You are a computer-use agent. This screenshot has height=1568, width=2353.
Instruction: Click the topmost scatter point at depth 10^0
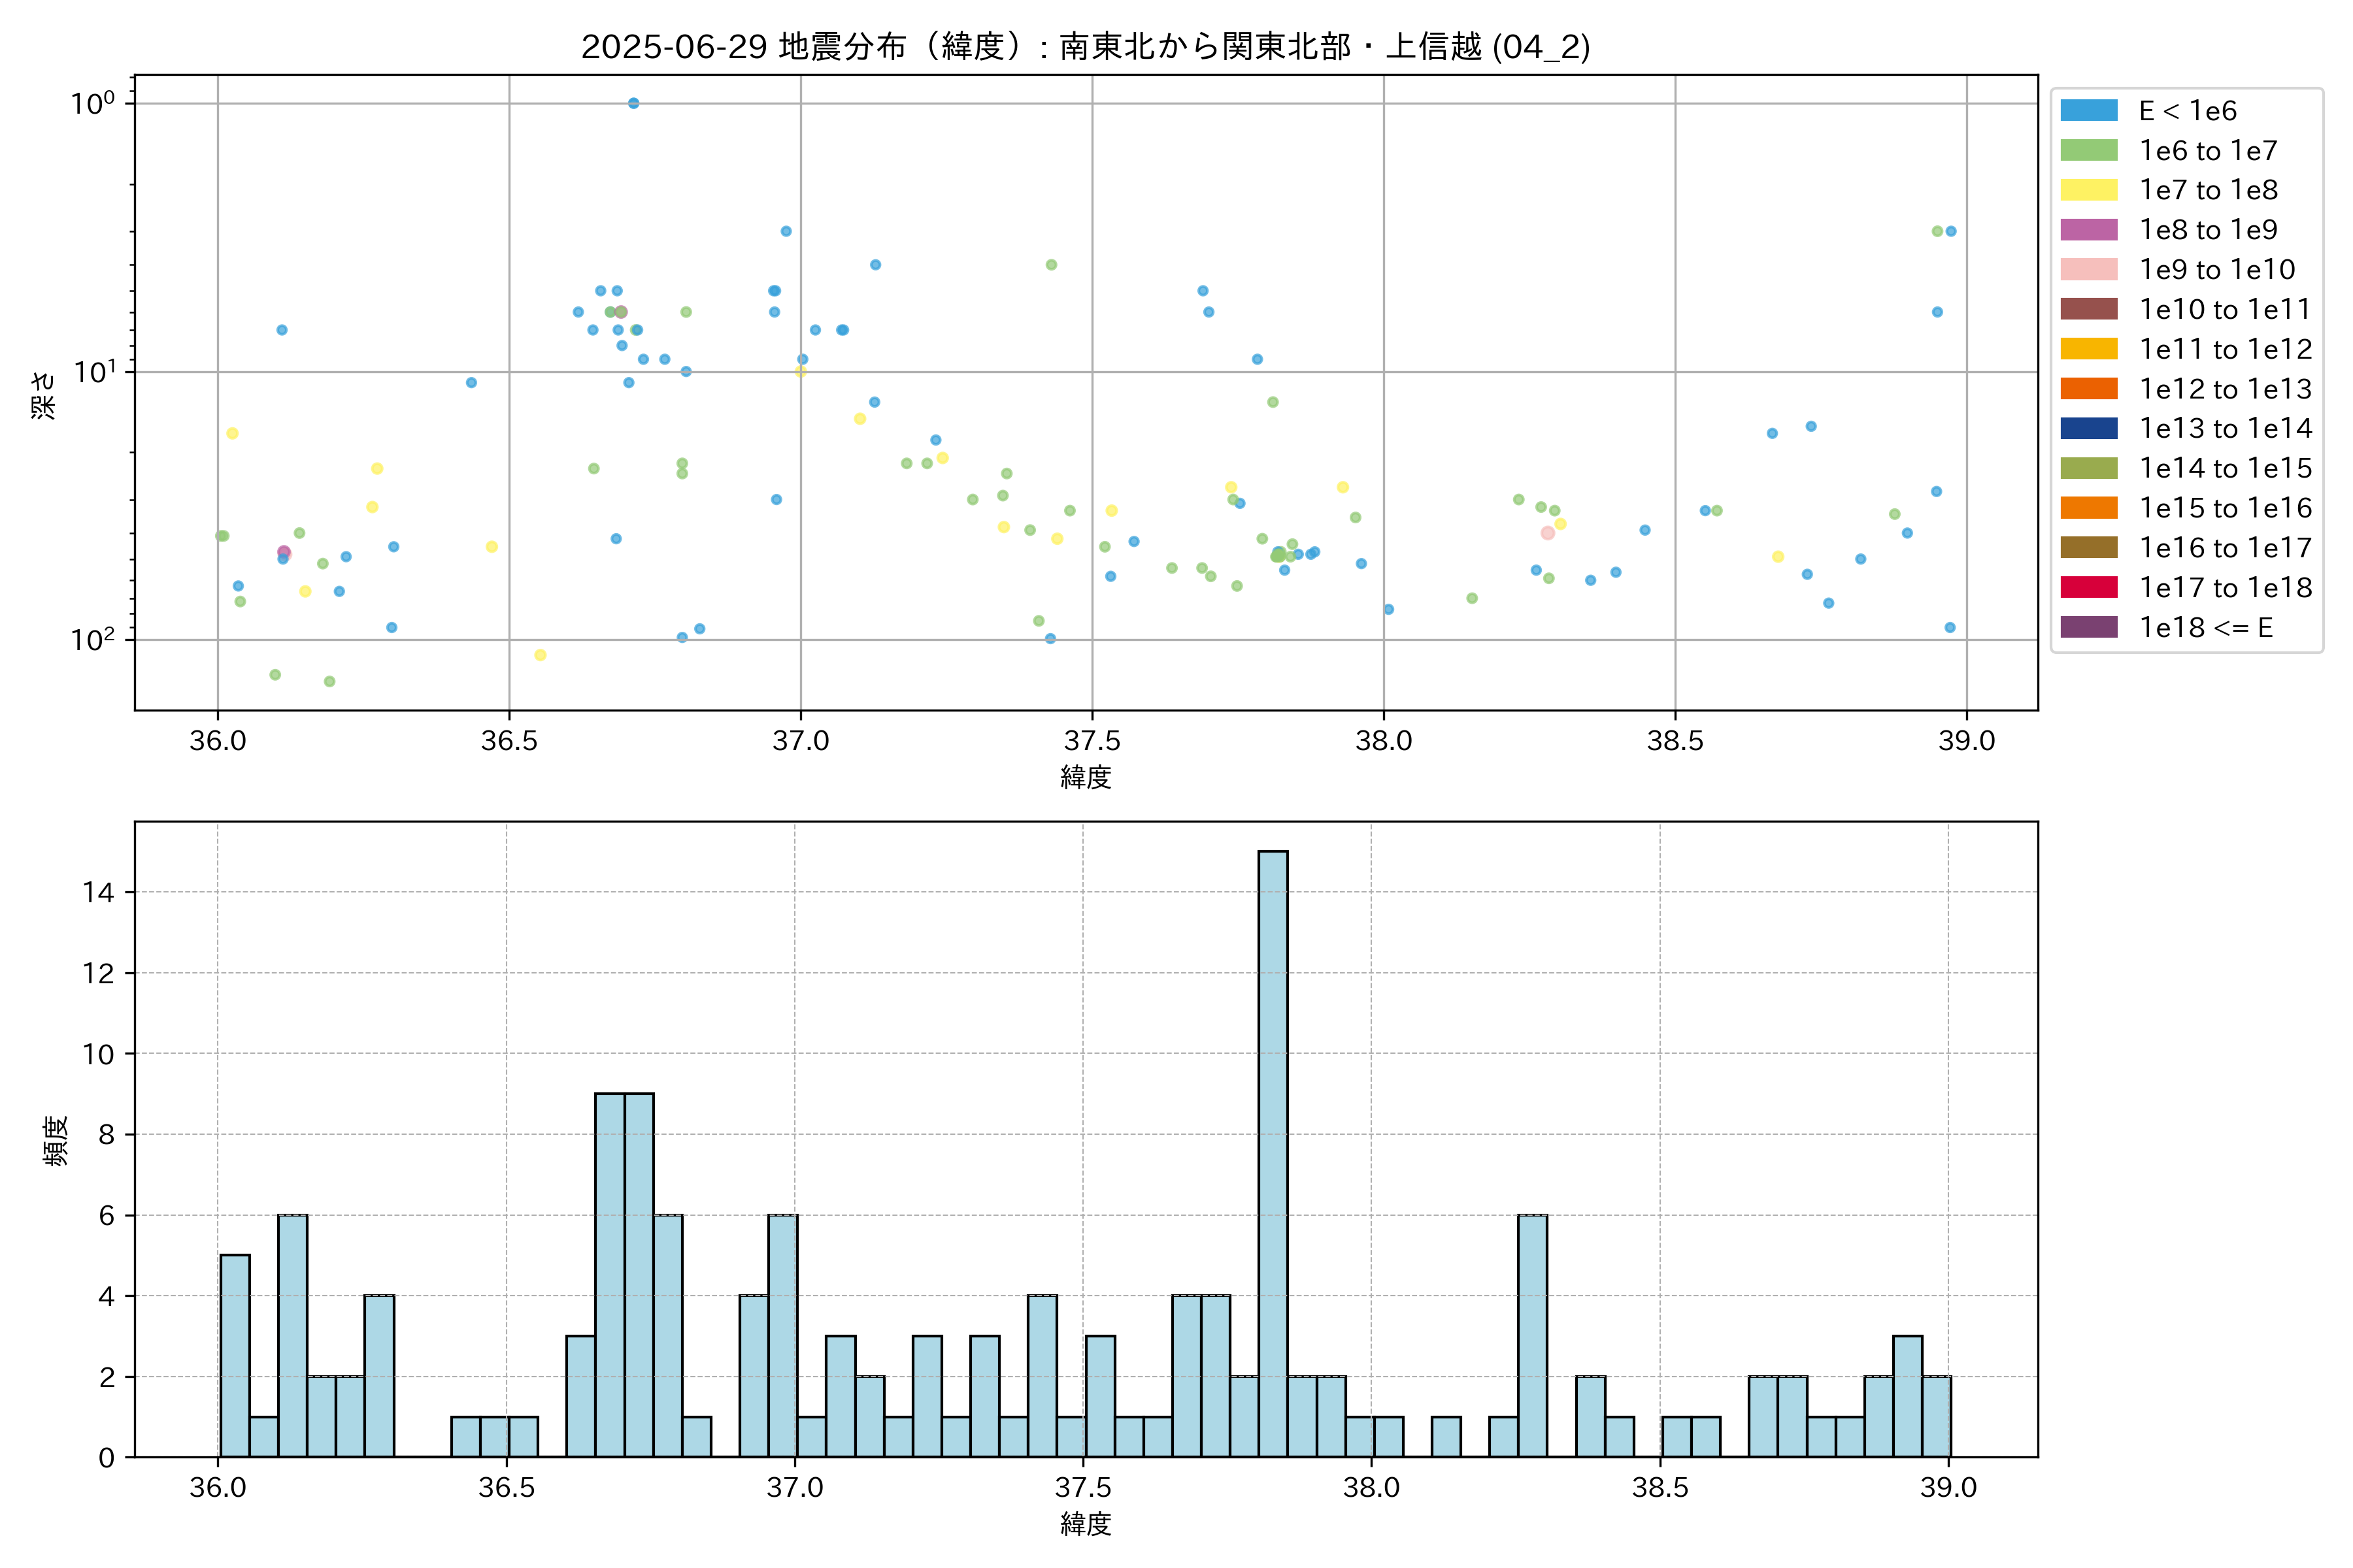pos(633,103)
